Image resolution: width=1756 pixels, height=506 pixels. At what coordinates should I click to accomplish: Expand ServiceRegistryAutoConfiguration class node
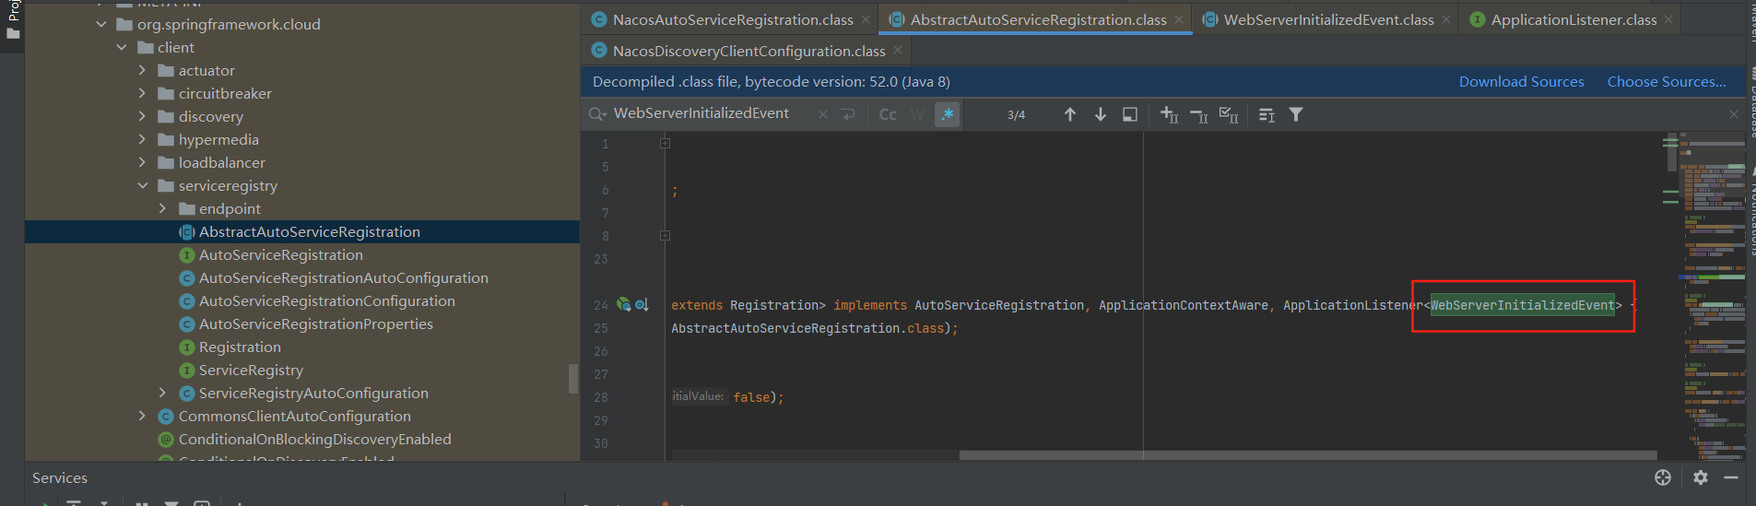[163, 393]
